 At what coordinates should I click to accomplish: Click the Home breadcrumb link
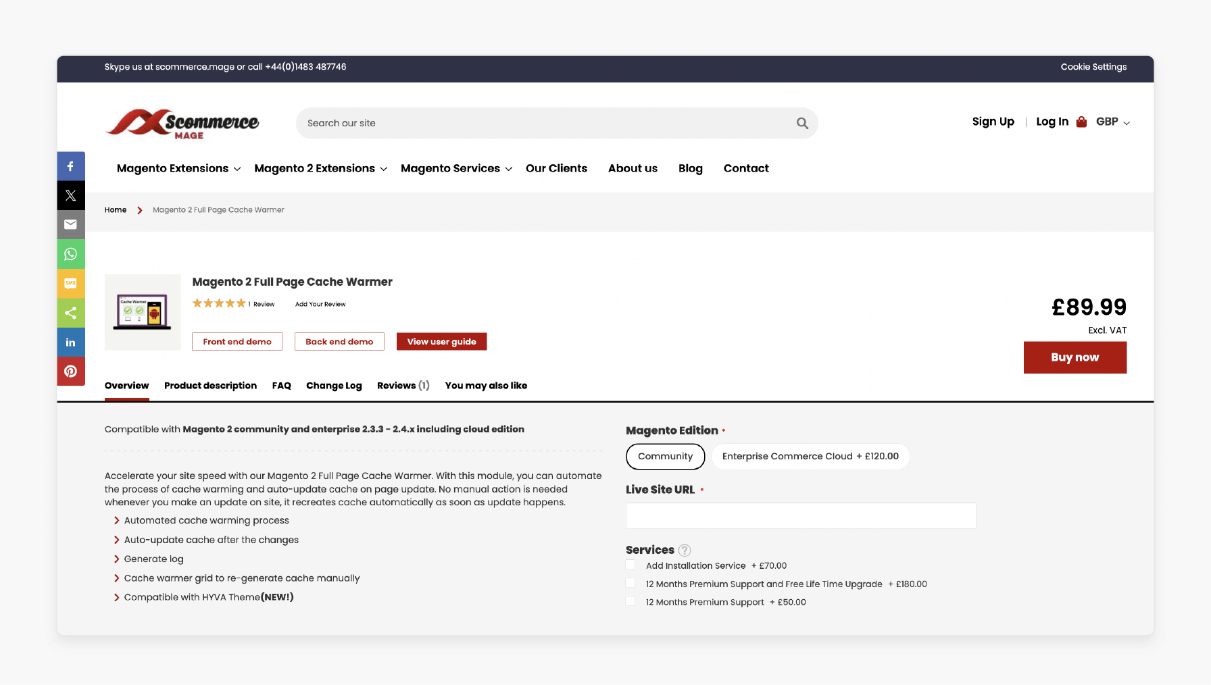pos(116,210)
